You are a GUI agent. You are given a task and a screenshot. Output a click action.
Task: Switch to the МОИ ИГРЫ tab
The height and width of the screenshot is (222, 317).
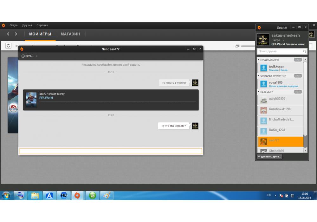click(x=40, y=34)
